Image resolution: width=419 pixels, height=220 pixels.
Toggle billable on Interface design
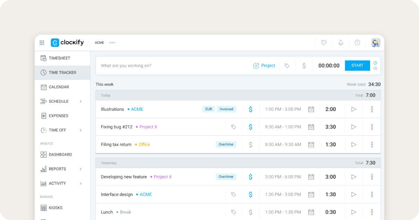pyautogui.click(x=250, y=194)
